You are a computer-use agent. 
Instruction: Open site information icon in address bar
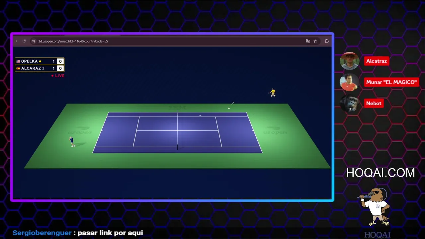point(34,41)
